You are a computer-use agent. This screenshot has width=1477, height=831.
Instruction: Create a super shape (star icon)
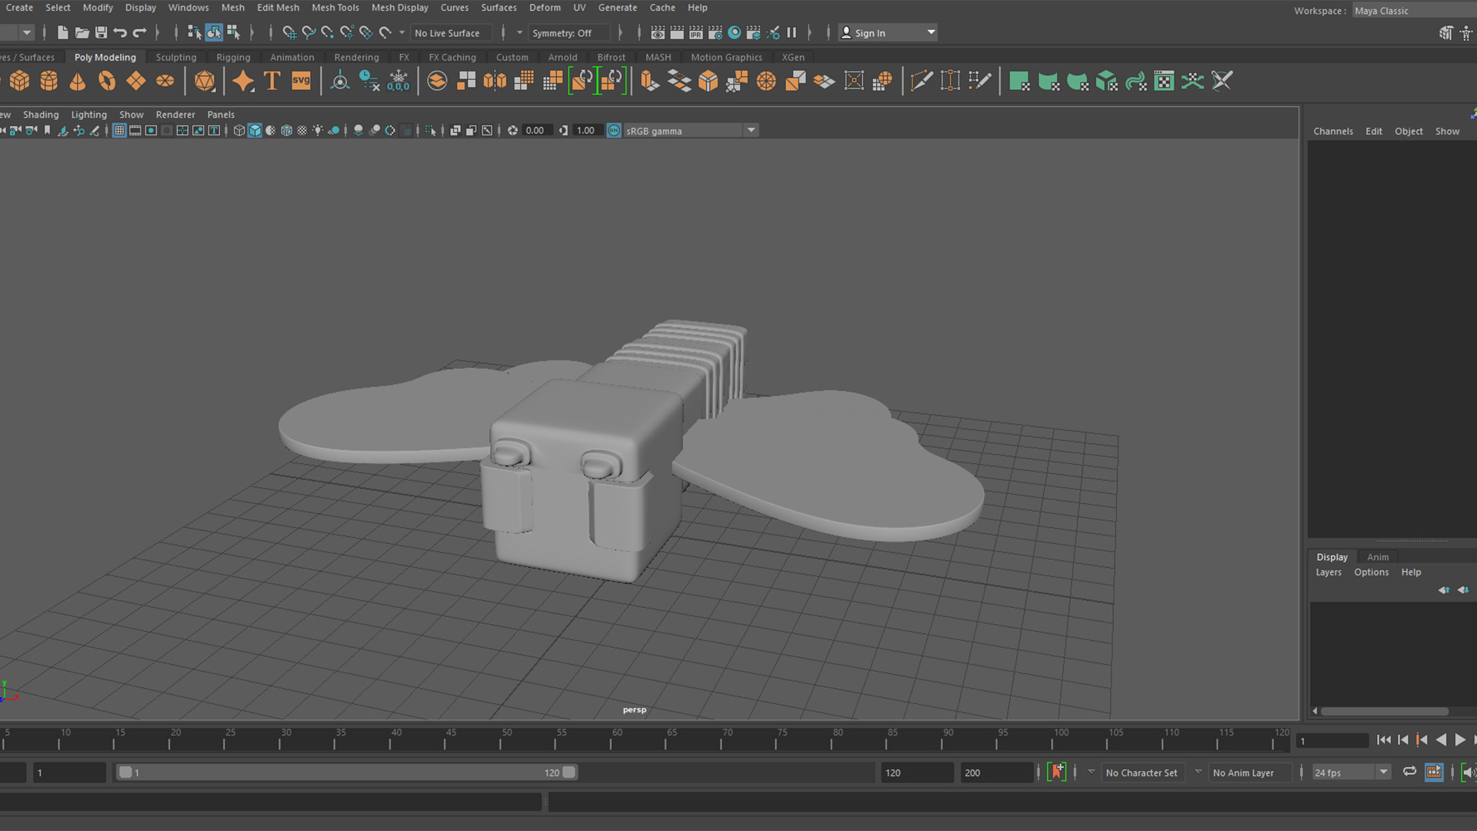click(243, 81)
